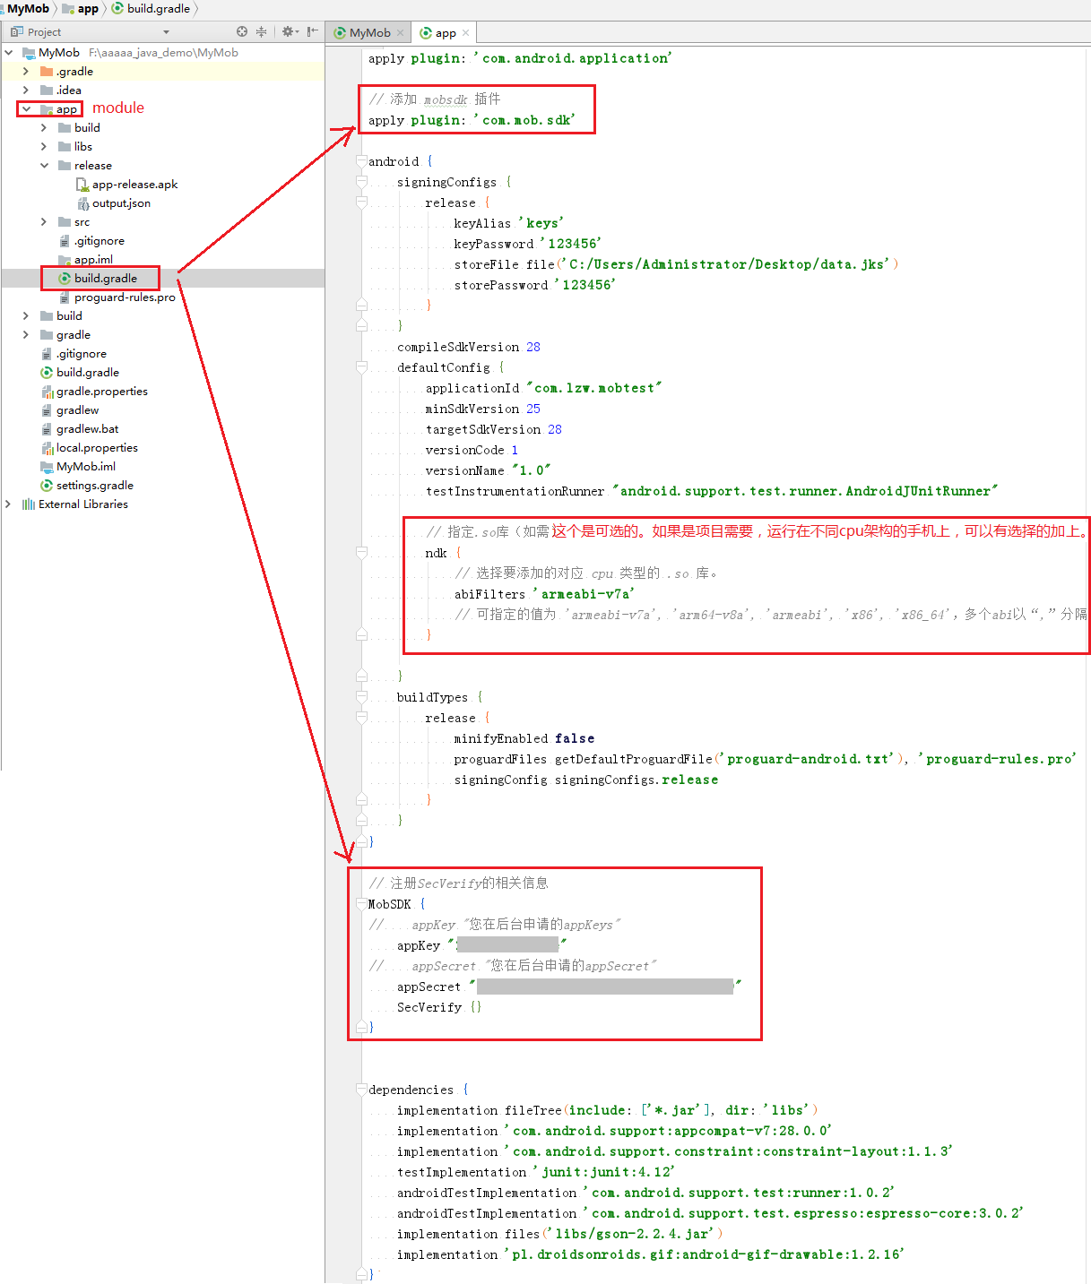1091x1284 pixels.
Task: Click the gson-2.2.4.jar dependency line
Action: coord(559,1234)
